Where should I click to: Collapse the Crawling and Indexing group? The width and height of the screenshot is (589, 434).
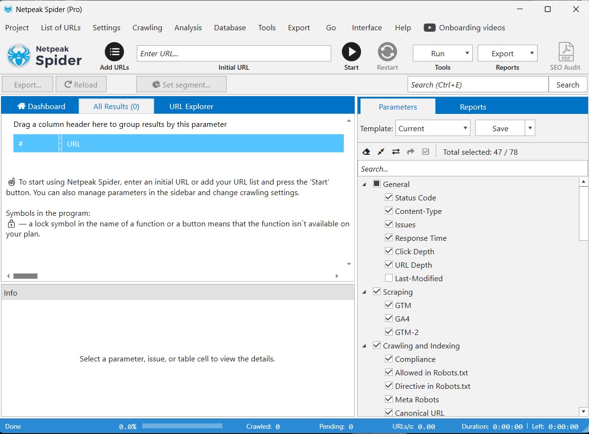tap(364, 346)
